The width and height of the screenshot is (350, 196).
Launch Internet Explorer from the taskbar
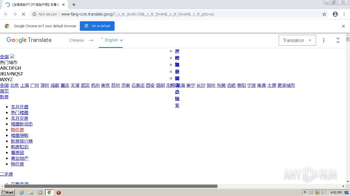click(22, 192)
